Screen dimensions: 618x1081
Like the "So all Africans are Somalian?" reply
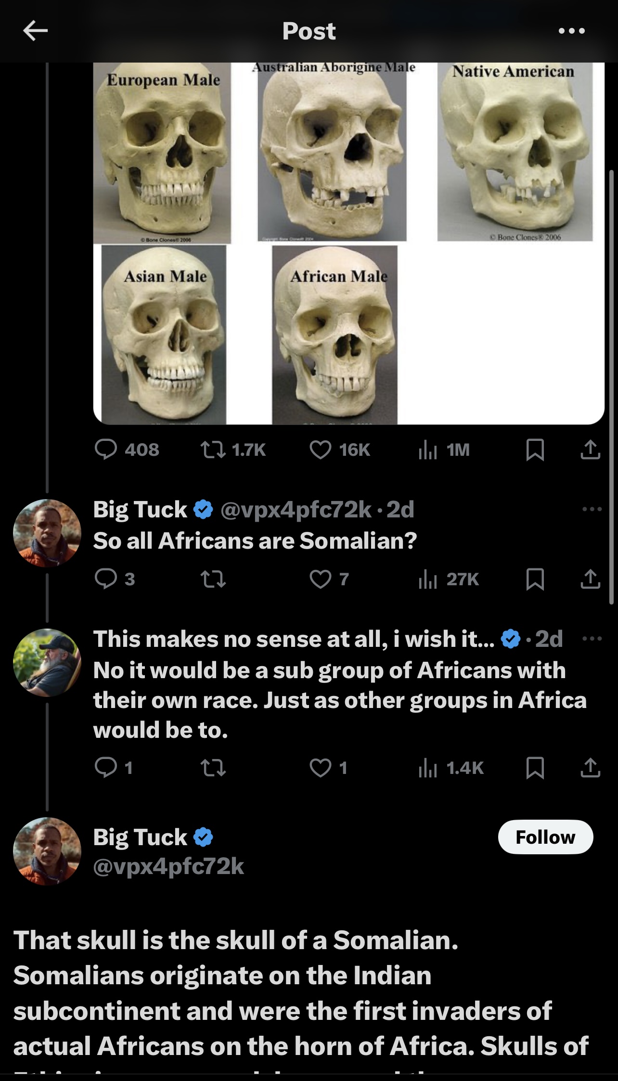[x=321, y=579]
